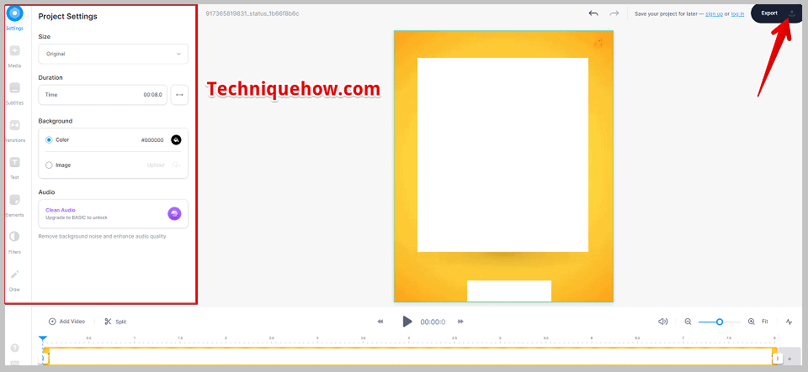
Task: Click the #000000 hex color value
Action: 152,139
